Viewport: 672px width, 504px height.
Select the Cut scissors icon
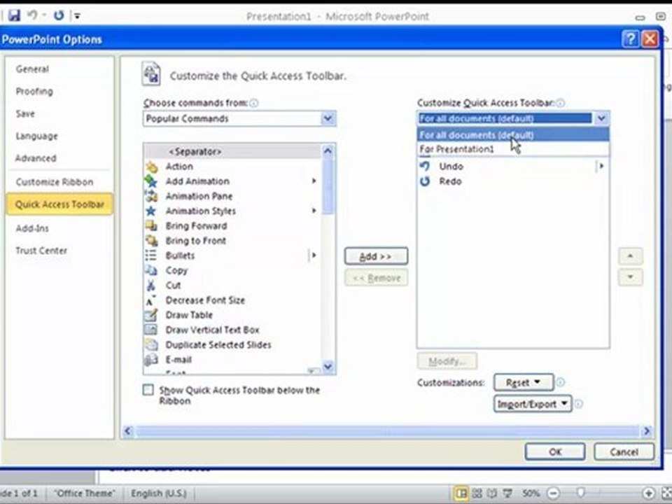pyautogui.click(x=151, y=286)
